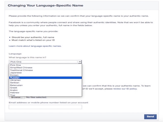Select Simplified Chinese option
The image size is (163, 122).
(x=45, y=68)
